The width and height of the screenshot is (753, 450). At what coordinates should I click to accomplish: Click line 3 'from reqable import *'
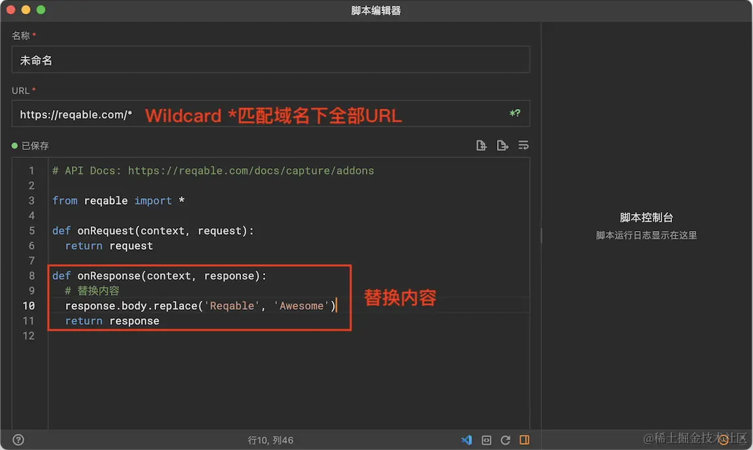coord(118,200)
